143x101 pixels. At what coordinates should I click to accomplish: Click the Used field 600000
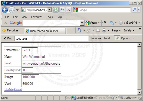point(30,84)
